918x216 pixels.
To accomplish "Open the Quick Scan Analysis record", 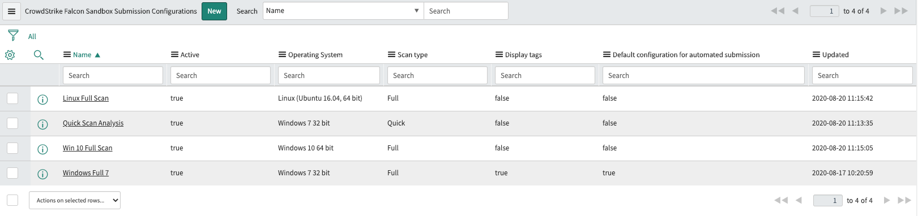I will coord(93,123).
